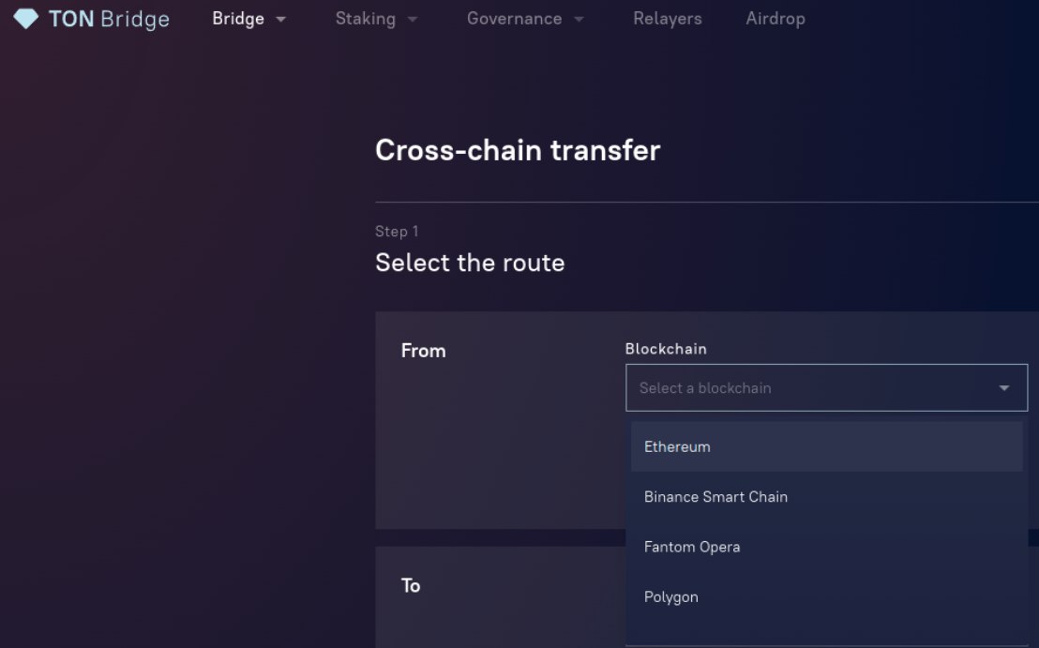Select Polygon from the dropdown list
This screenshot has height=648, width=1039.
[x=671, y=597]
